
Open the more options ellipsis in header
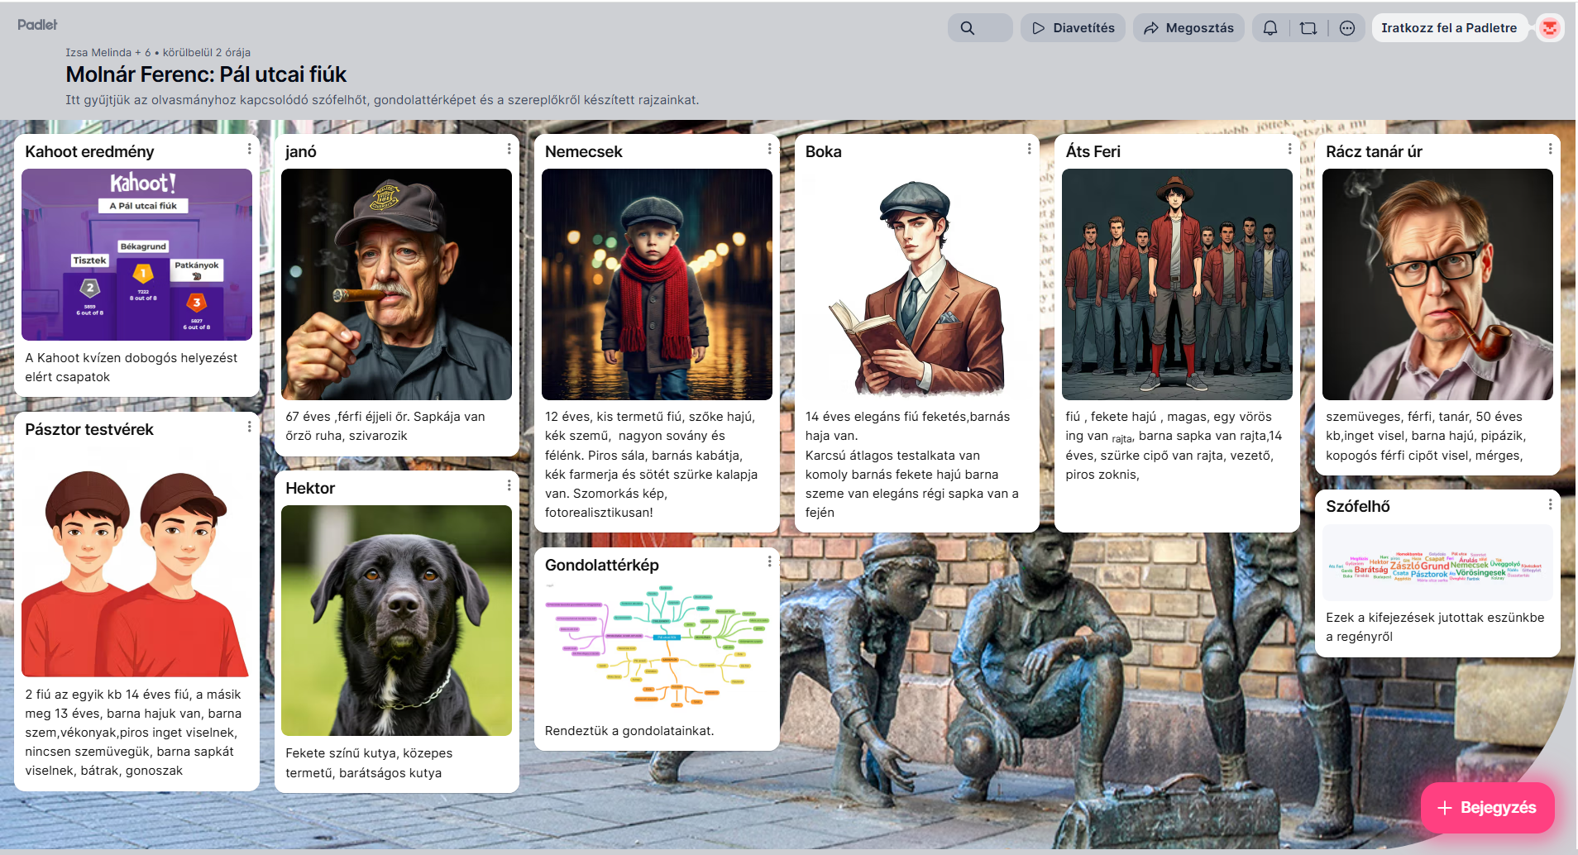[1347, 28]
